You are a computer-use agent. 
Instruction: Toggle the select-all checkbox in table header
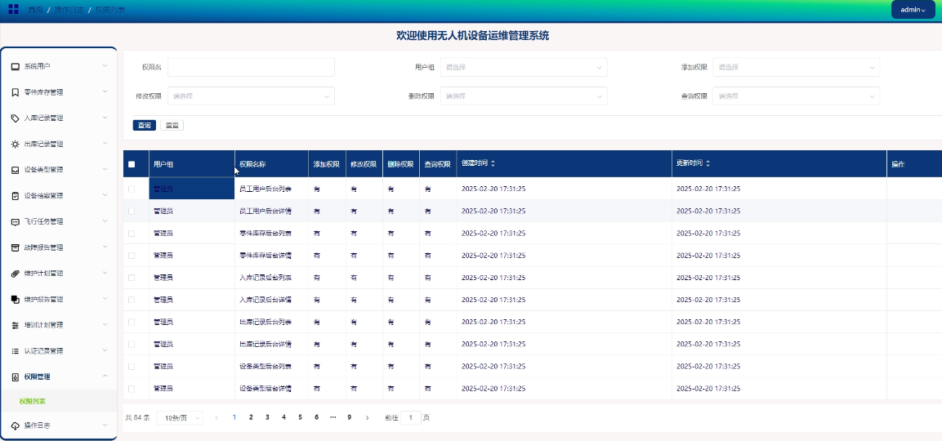click(x=132, y=164)
